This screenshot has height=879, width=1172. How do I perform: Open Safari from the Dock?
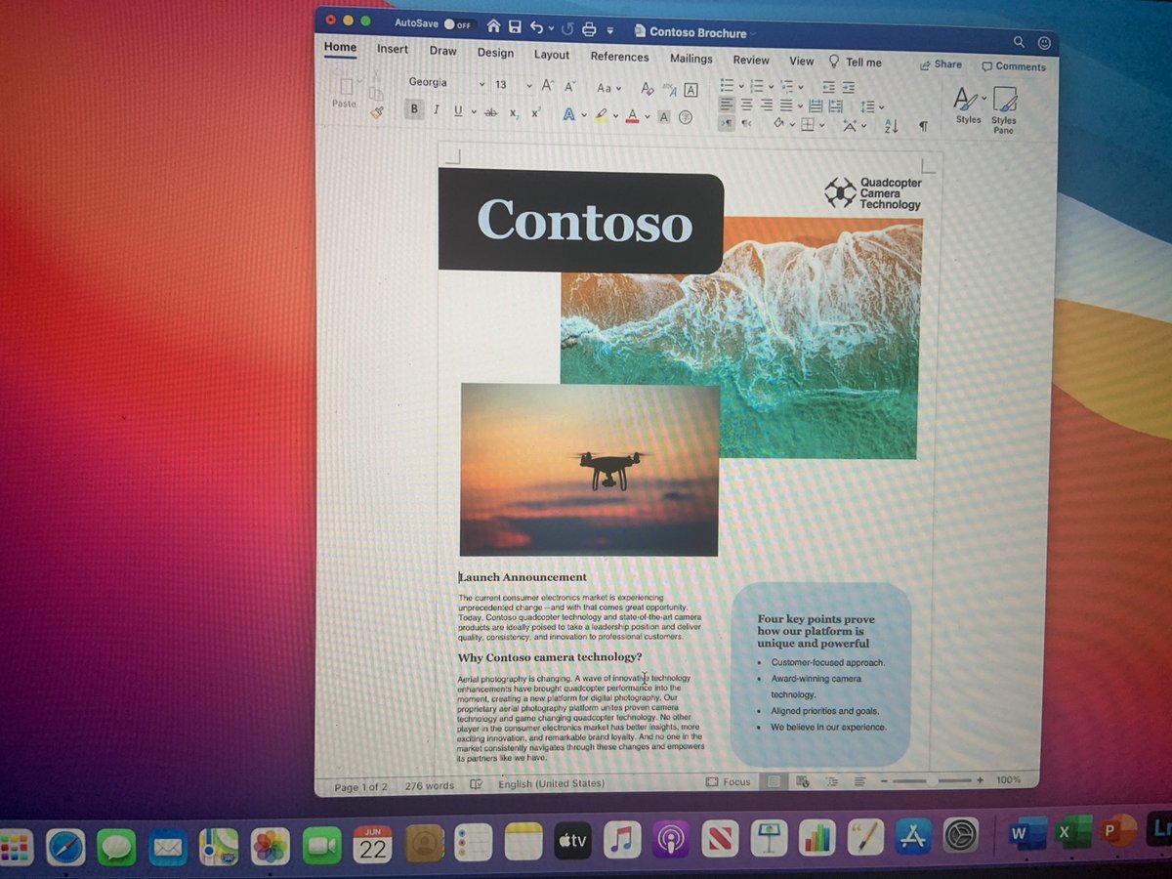coord(65,847)
